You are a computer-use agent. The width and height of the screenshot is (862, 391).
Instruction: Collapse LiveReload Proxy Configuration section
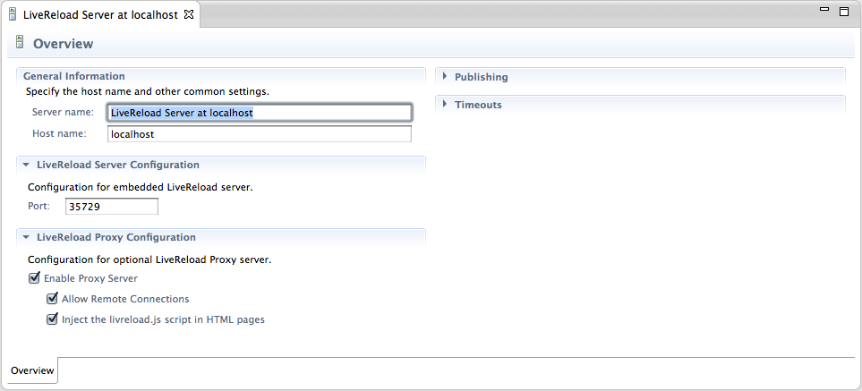(x=27, y=238)
